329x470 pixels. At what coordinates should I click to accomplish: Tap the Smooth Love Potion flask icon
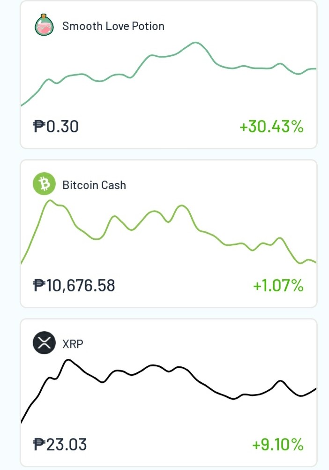[x=45, y=25]
